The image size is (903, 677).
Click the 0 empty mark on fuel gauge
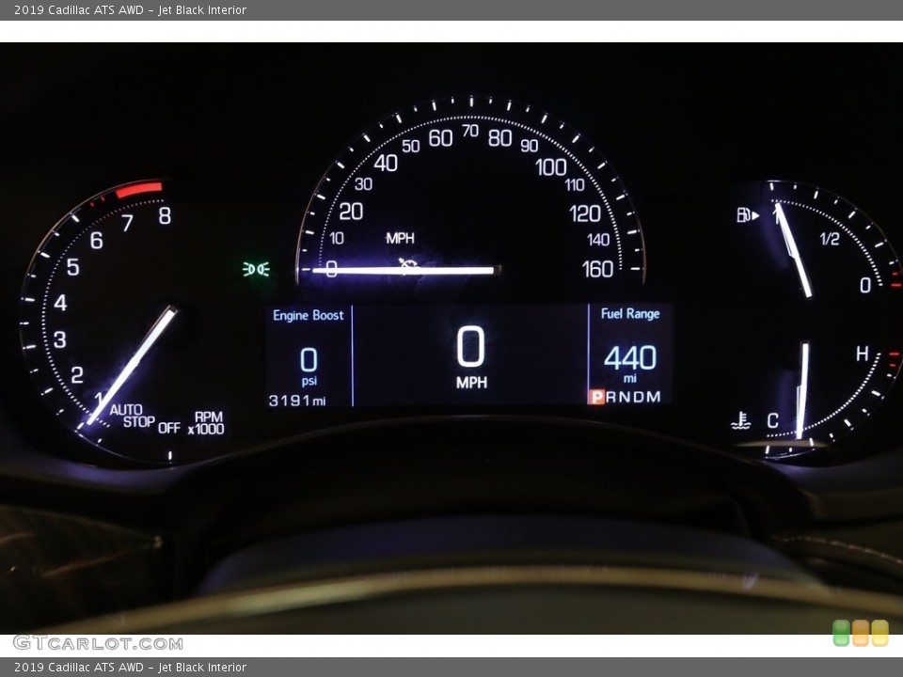click(865, 285)
